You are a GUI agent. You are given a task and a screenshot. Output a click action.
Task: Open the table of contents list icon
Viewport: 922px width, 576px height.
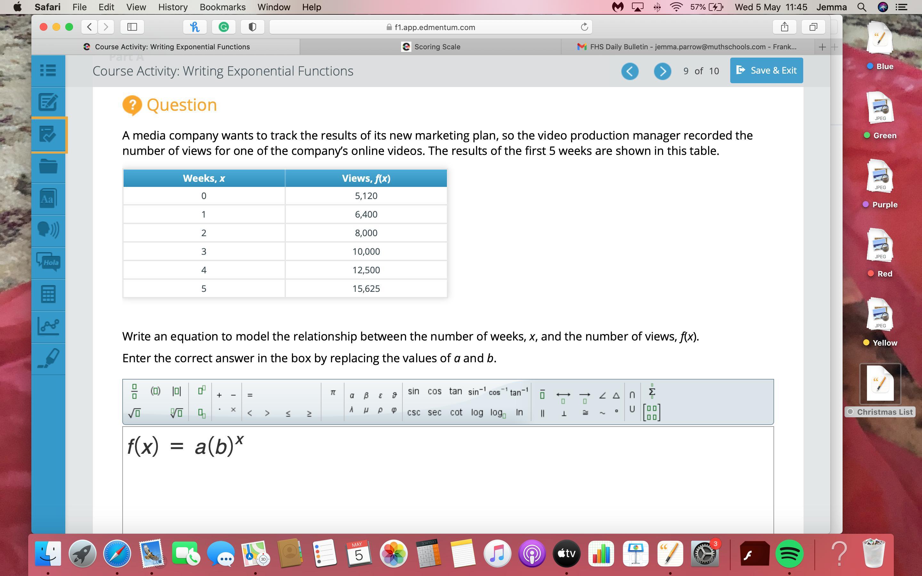(x=48, y=70)
